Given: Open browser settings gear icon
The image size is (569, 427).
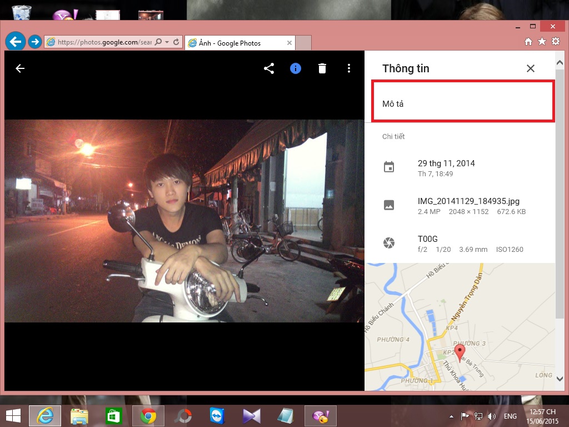Looking at the screenshot, I should coord(555,42).
